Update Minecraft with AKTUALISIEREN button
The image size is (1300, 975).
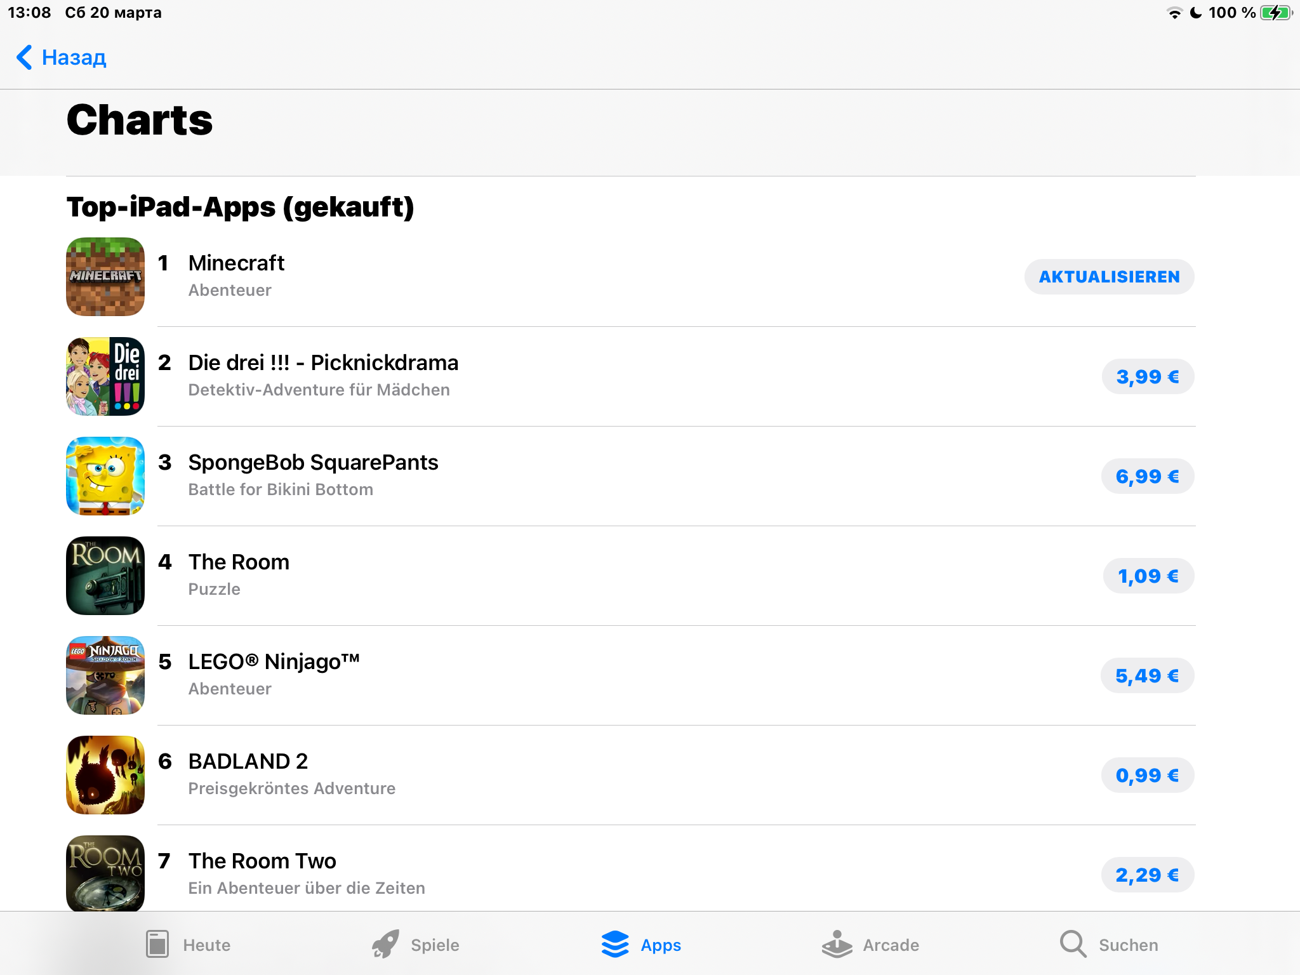click(1109, 277)
